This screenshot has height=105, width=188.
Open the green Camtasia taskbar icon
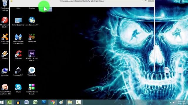(x=9, y=102)
